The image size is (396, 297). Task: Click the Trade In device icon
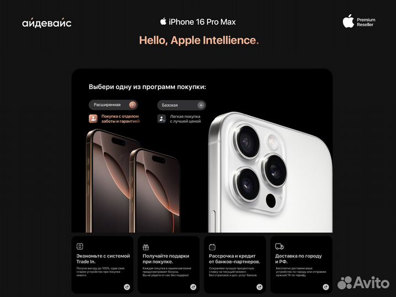80,246
